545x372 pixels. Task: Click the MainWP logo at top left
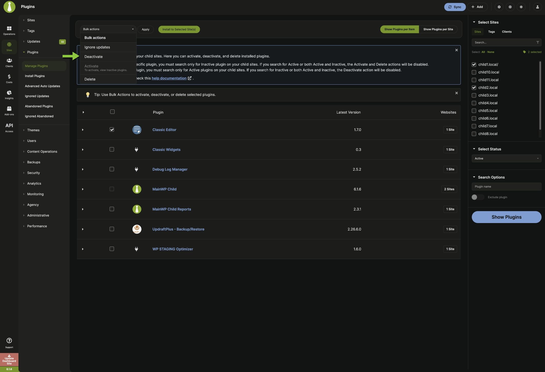9,7
